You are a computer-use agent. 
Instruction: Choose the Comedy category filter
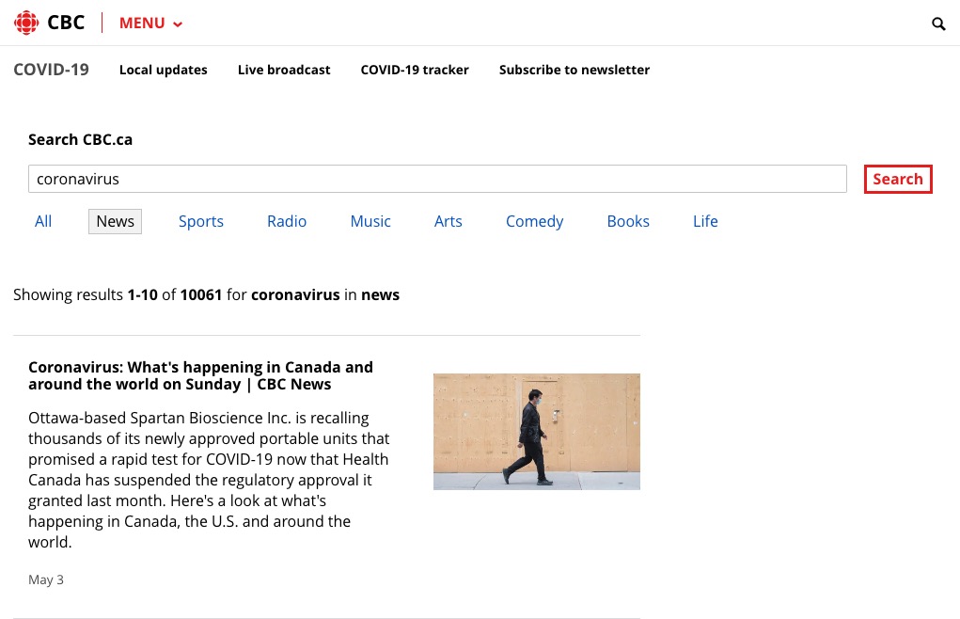(x=534, y=221)
